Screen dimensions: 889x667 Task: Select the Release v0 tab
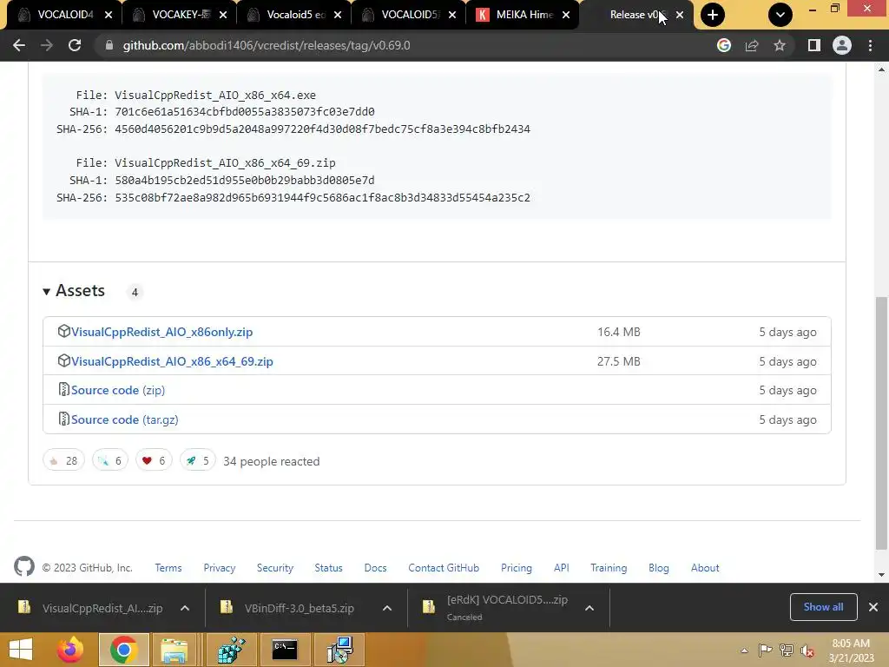pyautogui.click(x=635, y=15)
